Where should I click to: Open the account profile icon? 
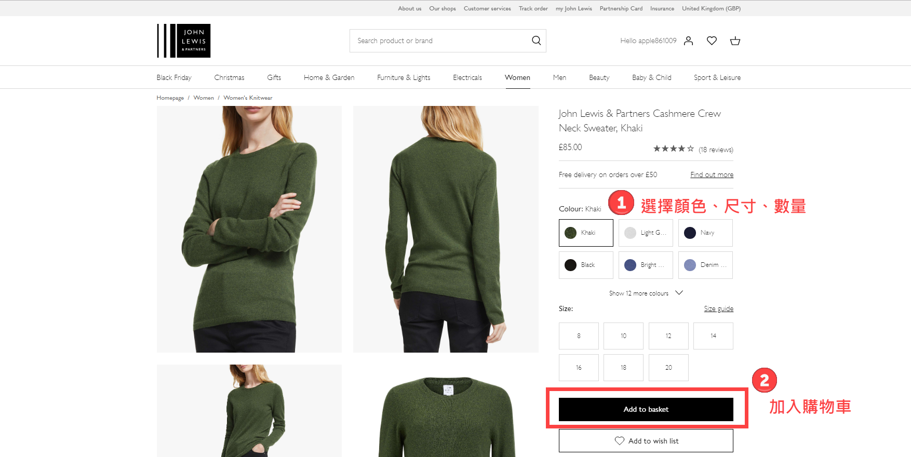pos(688,41)
